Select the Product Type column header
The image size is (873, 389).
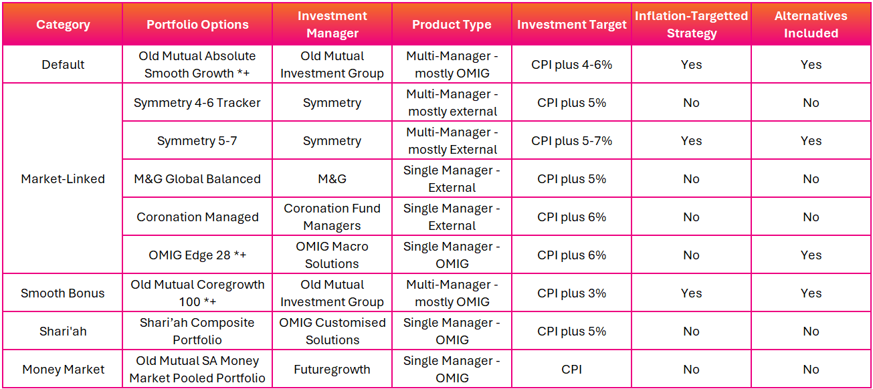[x=452, y=25]
